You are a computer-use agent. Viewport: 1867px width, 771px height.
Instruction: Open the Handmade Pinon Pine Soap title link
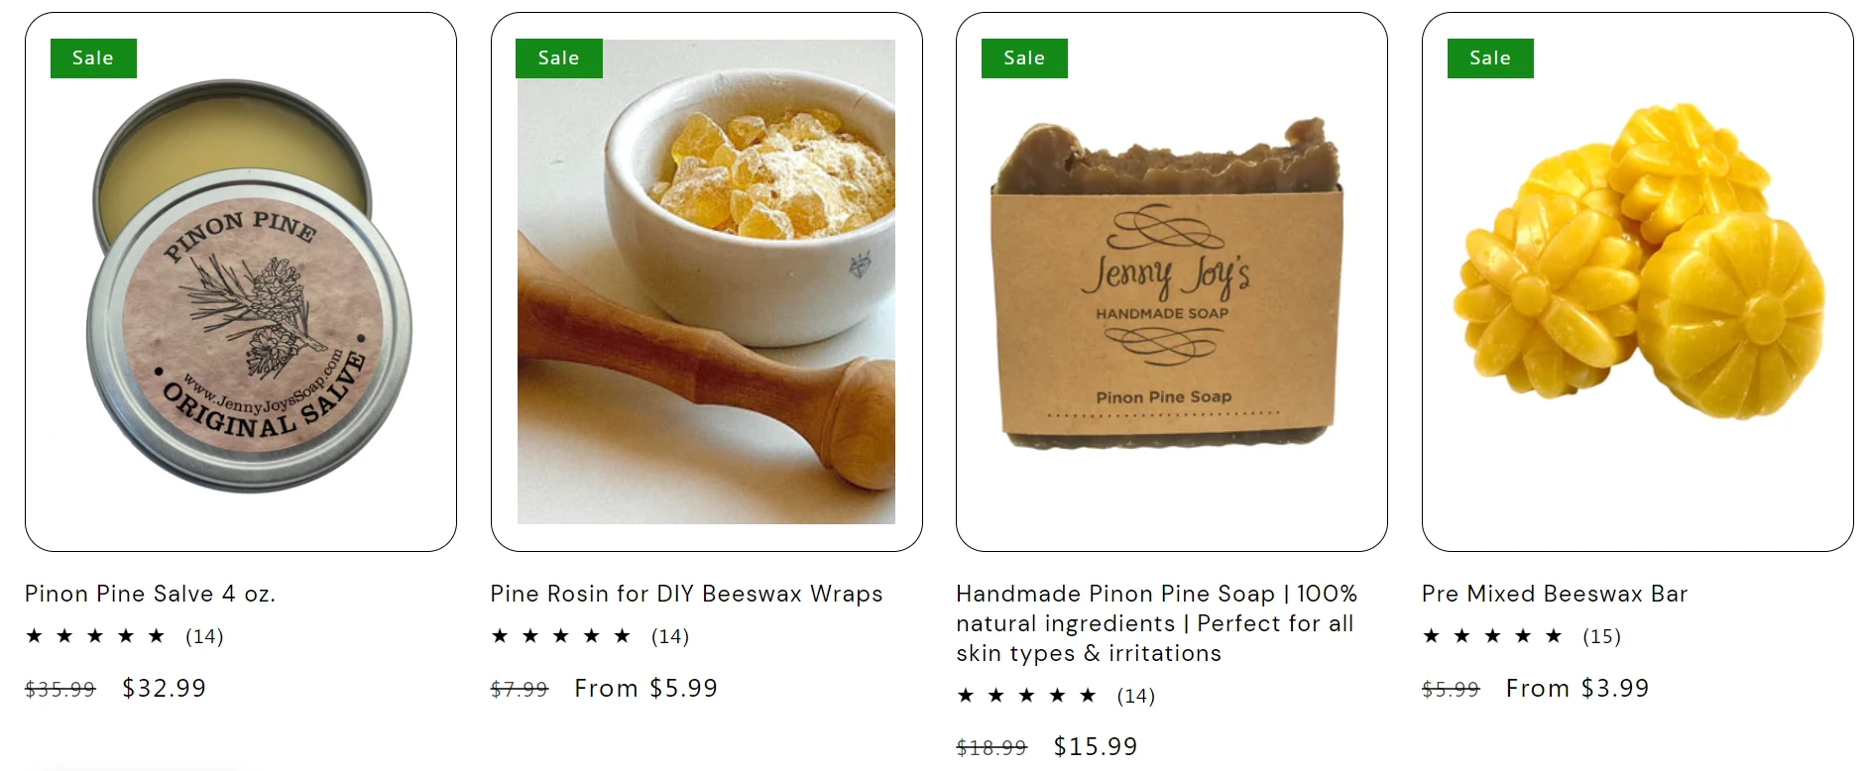(1156, 623)
